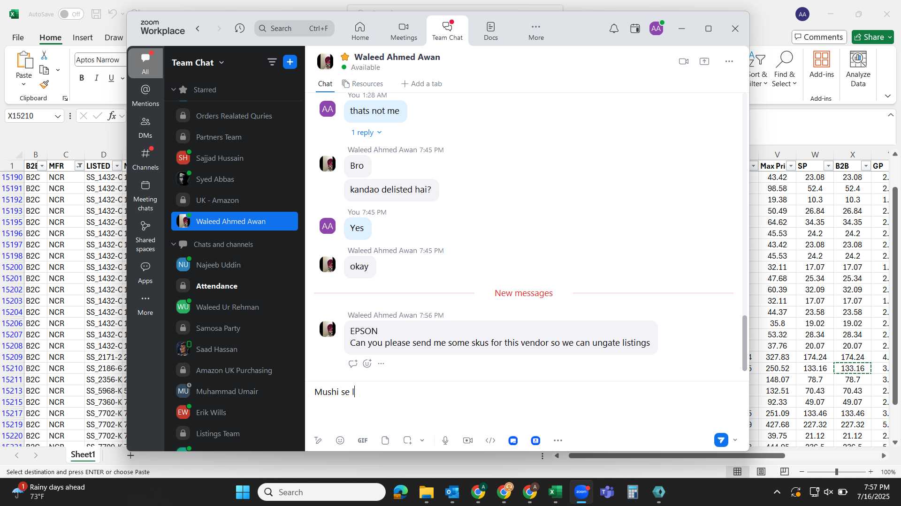Click the Excel horizontal scrollbar
Viewport: 901px width, 506px height.
pyautogui.click(x=677, y=455)
